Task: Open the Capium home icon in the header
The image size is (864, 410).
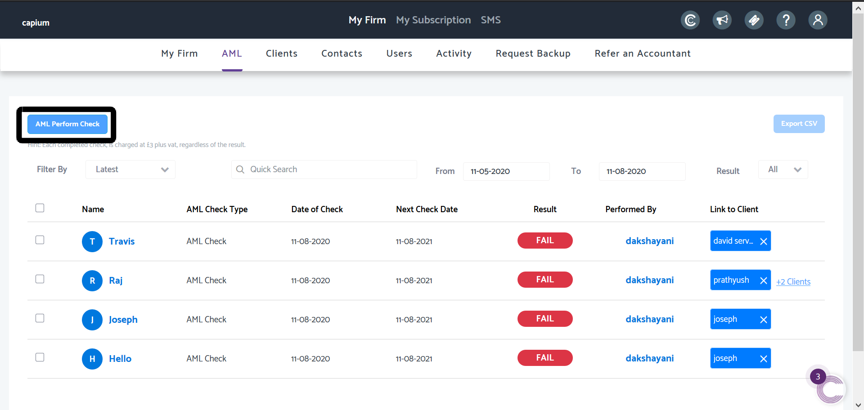Action: [x=690, y=20]
